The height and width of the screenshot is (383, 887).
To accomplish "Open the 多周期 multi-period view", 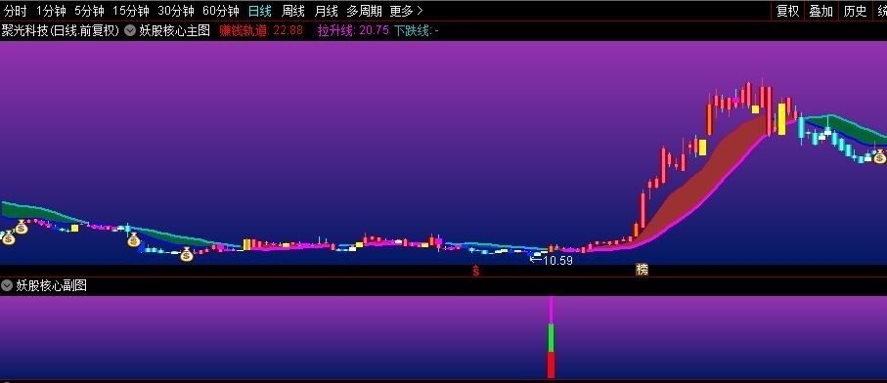I will [365, 11].
